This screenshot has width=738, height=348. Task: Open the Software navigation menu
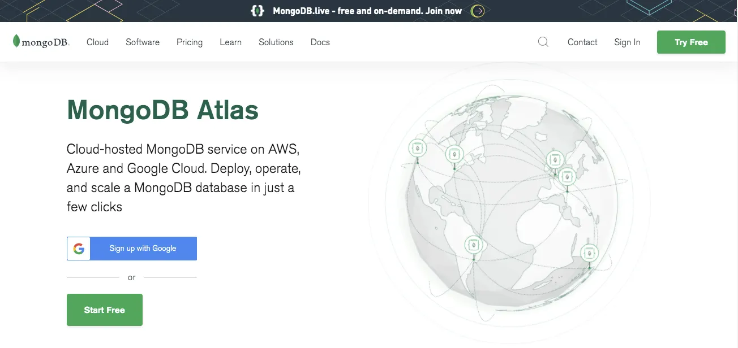[x=143, y=42]
